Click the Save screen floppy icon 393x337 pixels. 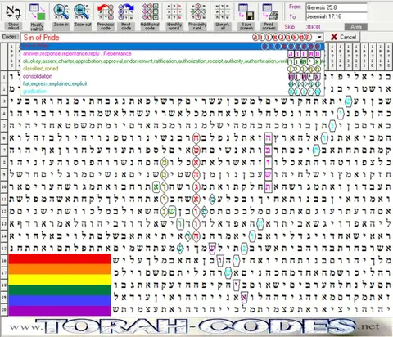point(246,12)
